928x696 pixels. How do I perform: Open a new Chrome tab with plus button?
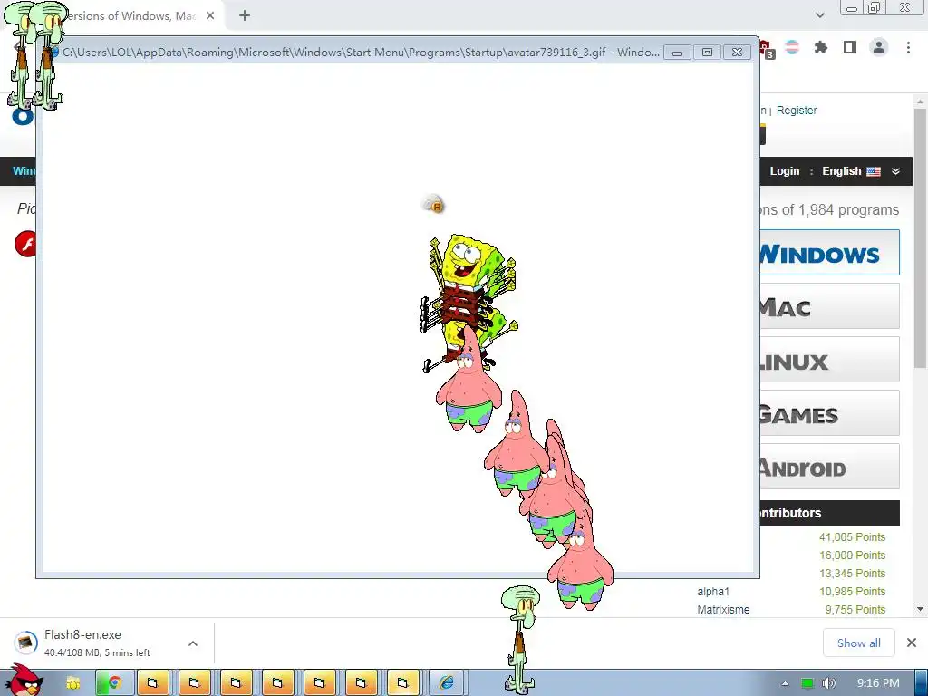click(245, 16)
